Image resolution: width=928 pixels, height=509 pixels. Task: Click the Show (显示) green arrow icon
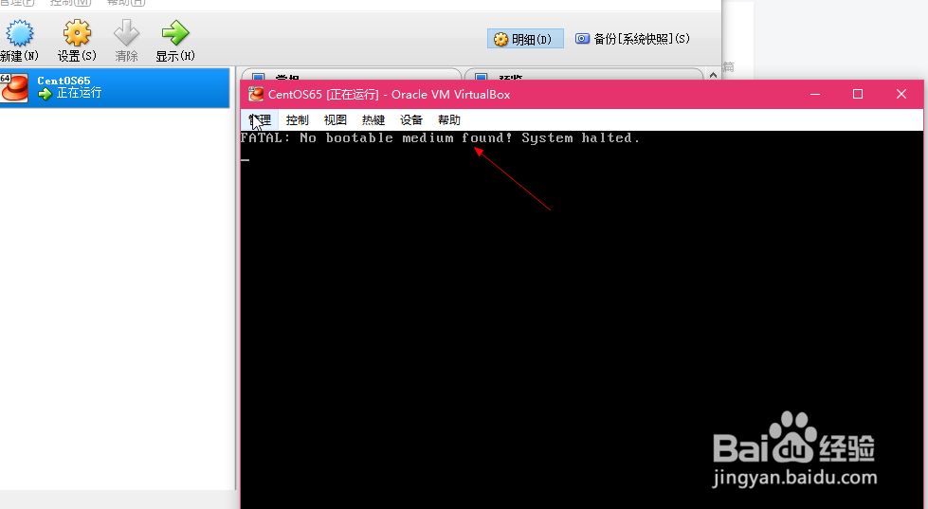pos(175,33)
